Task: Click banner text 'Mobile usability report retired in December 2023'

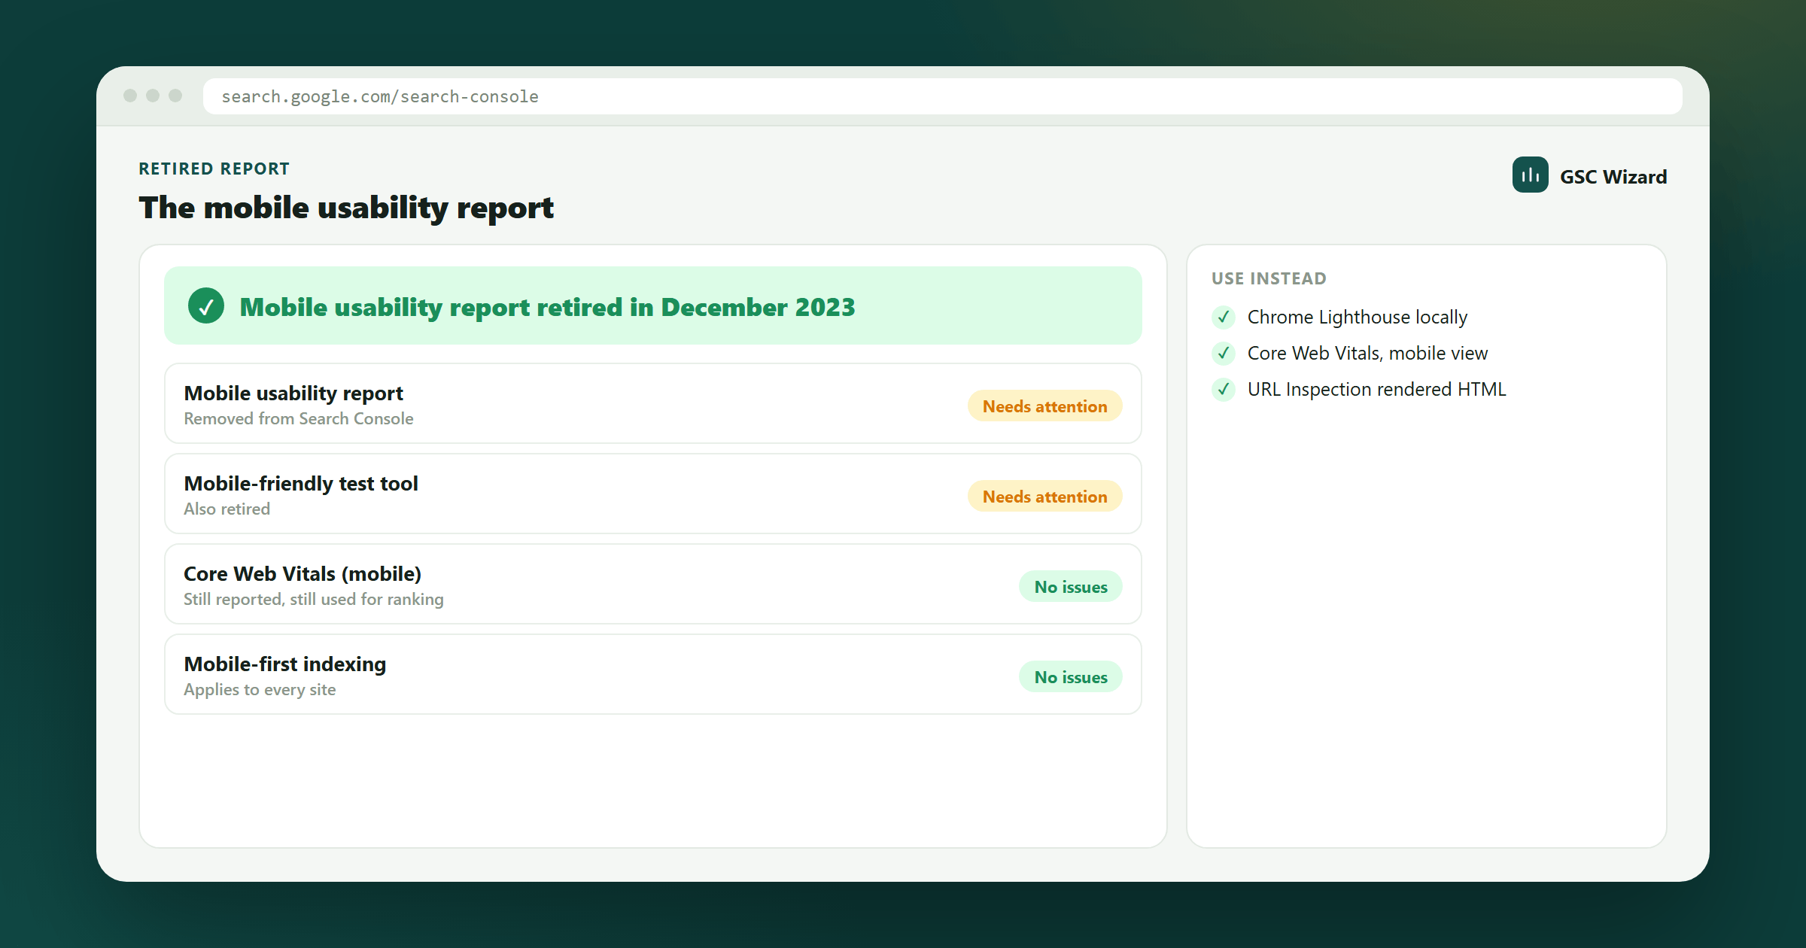Action: click(x=547, y=308)
